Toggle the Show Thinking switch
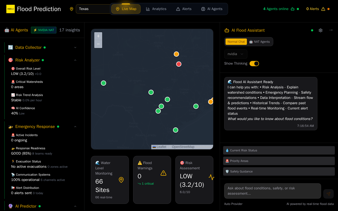This screenshot has height=211, width=338. (x=254, y=64)
